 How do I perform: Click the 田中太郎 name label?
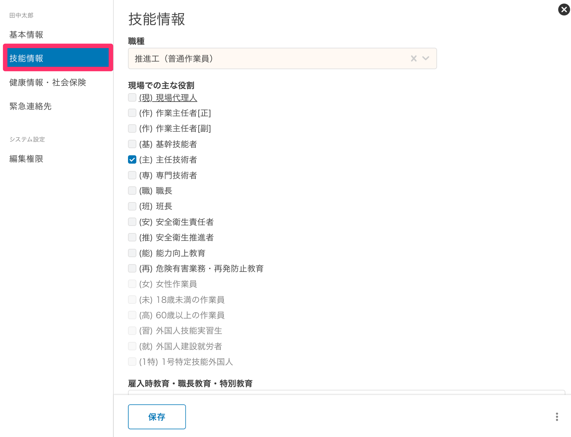[x=21, y=16]
